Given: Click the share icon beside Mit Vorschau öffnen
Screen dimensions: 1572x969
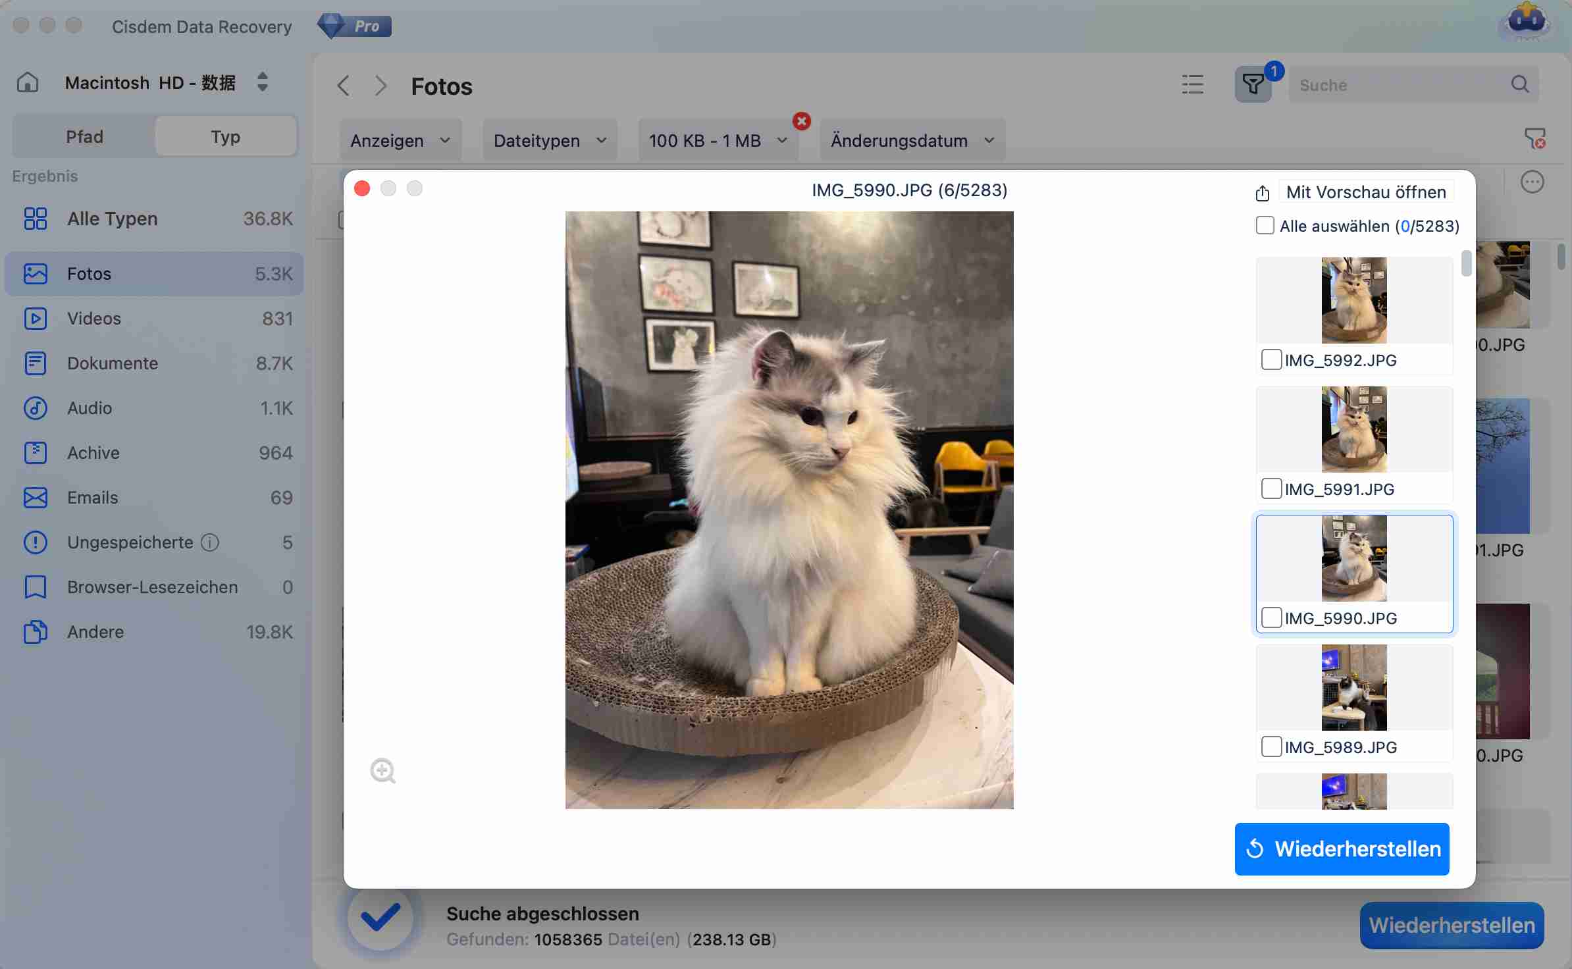Looking at the screenshot, I should click(x=1262, y=193).
